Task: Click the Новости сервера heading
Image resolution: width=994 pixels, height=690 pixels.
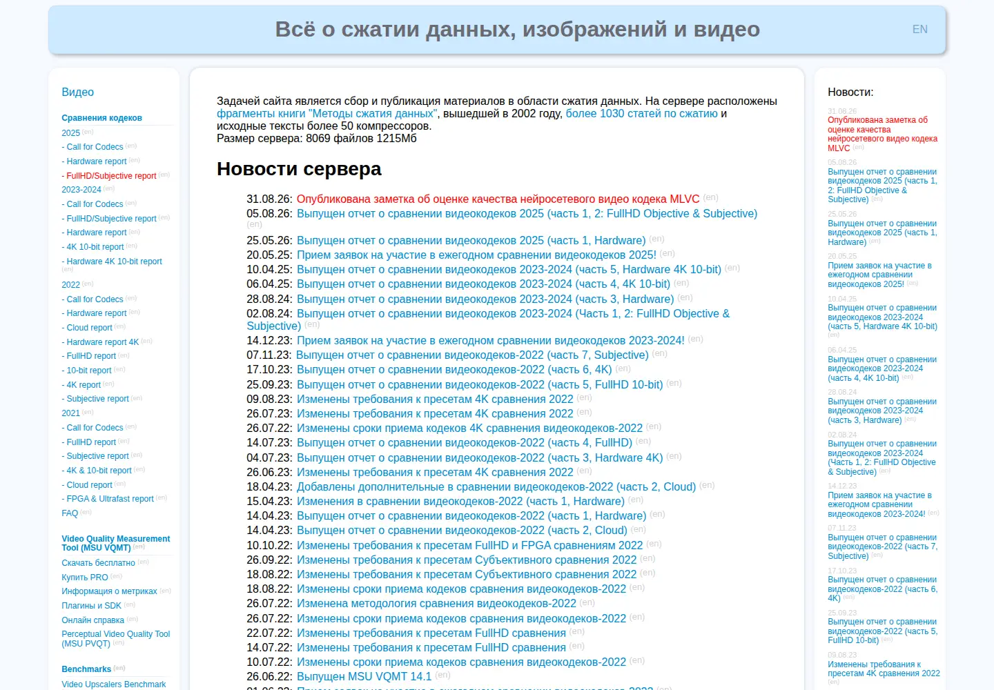Action: pyautogui.click(x=299, y=169)
